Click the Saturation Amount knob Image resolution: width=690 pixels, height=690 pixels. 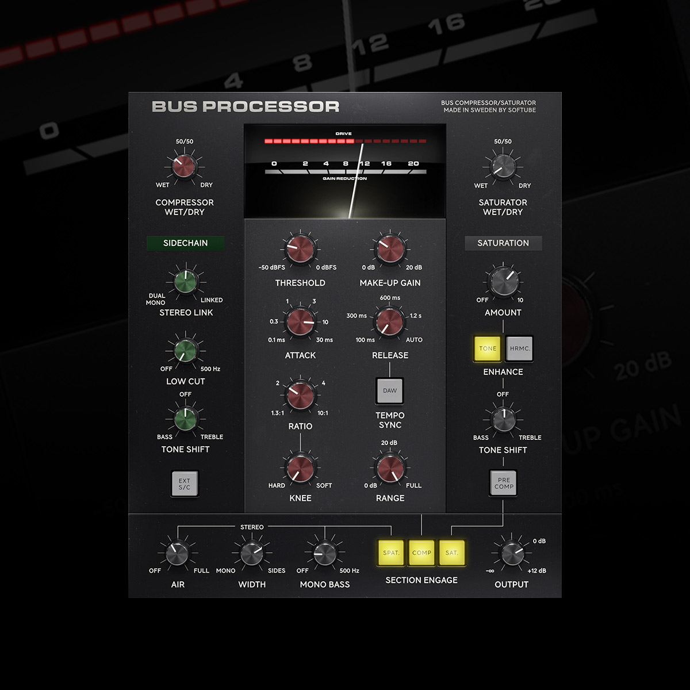coord(503,281)
